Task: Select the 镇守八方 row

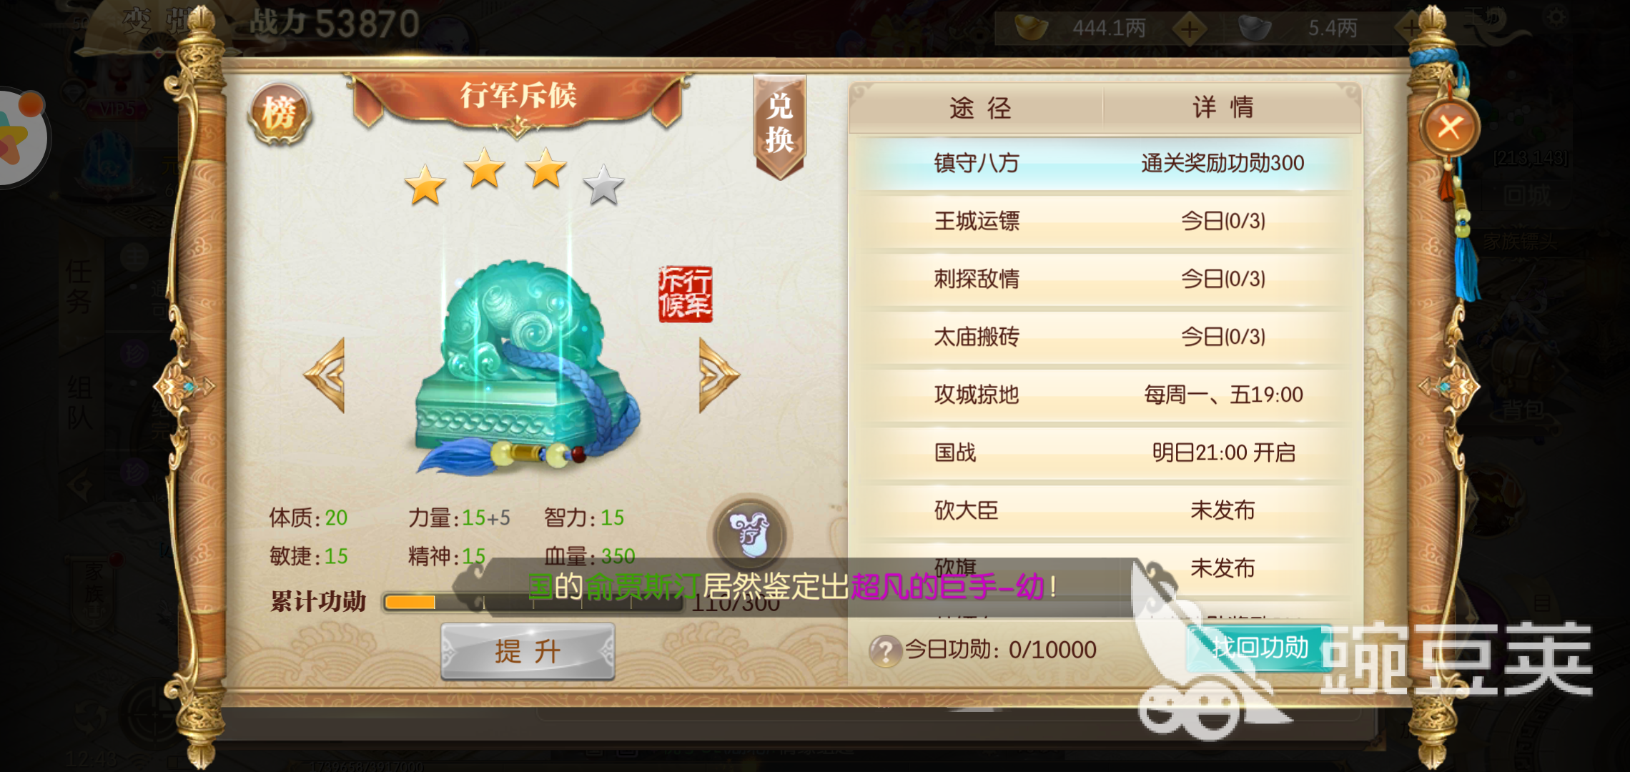Action: [1104, 164]
